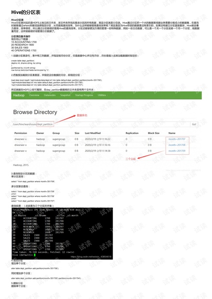The image size is (212, 299).
Task: Open the Overview tab in Hadoop navbar
Action: point(34,95)
